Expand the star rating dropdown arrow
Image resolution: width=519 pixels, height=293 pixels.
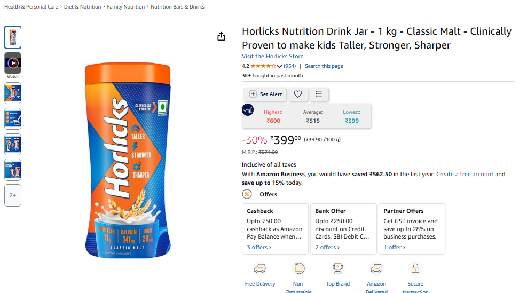(279, 66)
